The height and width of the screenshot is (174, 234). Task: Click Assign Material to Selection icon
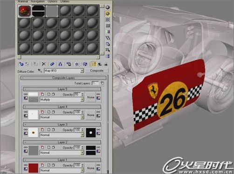pos(35,64)
